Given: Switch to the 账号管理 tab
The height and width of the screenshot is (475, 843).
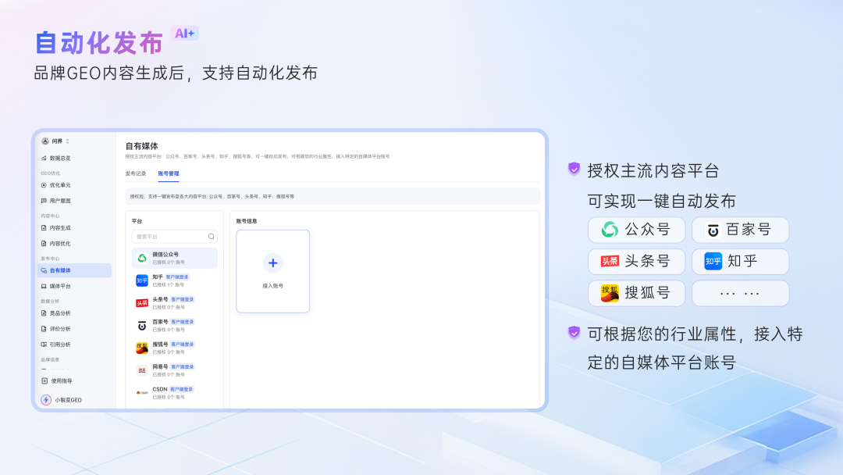Looking at the screenshot, I should [170, 173].
